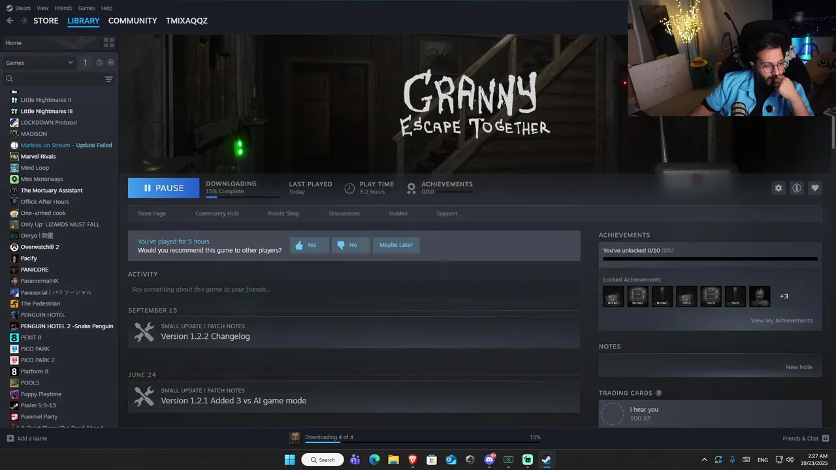Image resolution: width=836 pixels, height=470 pixels.
Task: Select Marbles on Stream - Update Failed
Action: click(67, 145)
